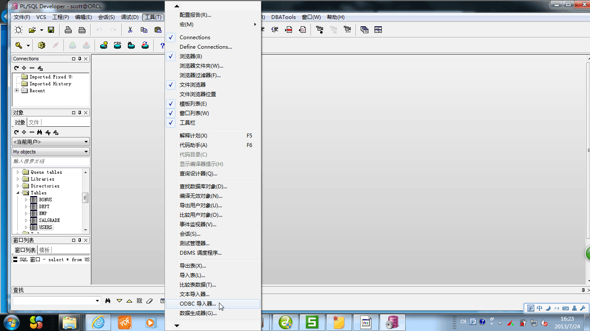
Task: Toggle the 模板列表(E) checked menu item
Action: 213,104
